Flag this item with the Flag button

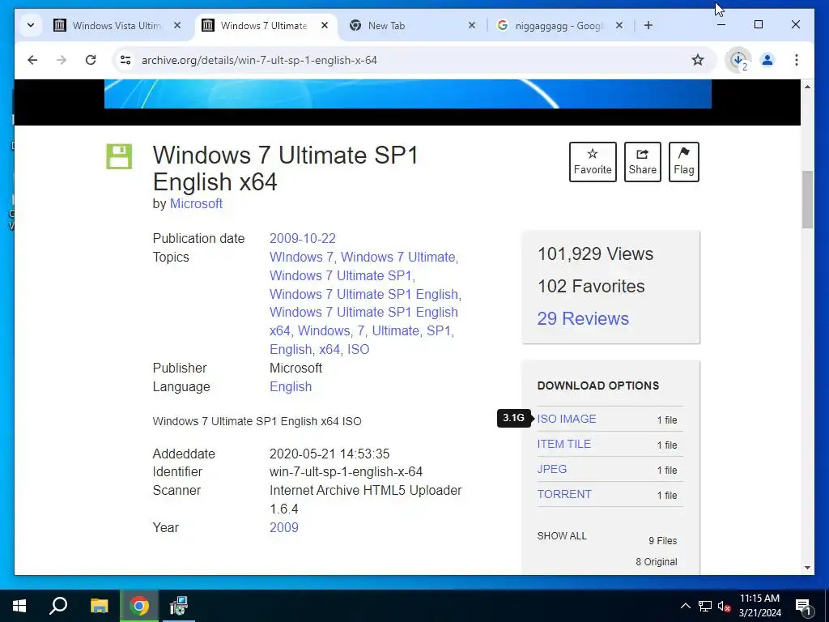[x=683, y=162]
